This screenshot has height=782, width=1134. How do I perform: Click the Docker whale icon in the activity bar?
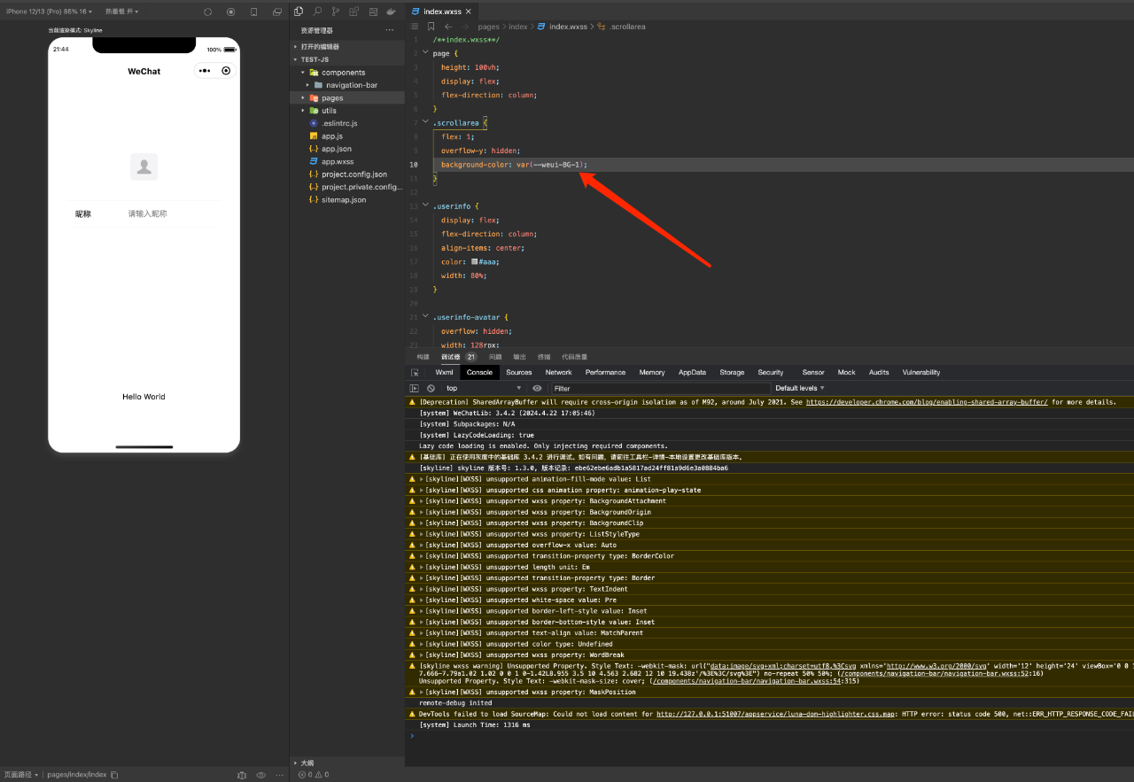pos(391,12)
